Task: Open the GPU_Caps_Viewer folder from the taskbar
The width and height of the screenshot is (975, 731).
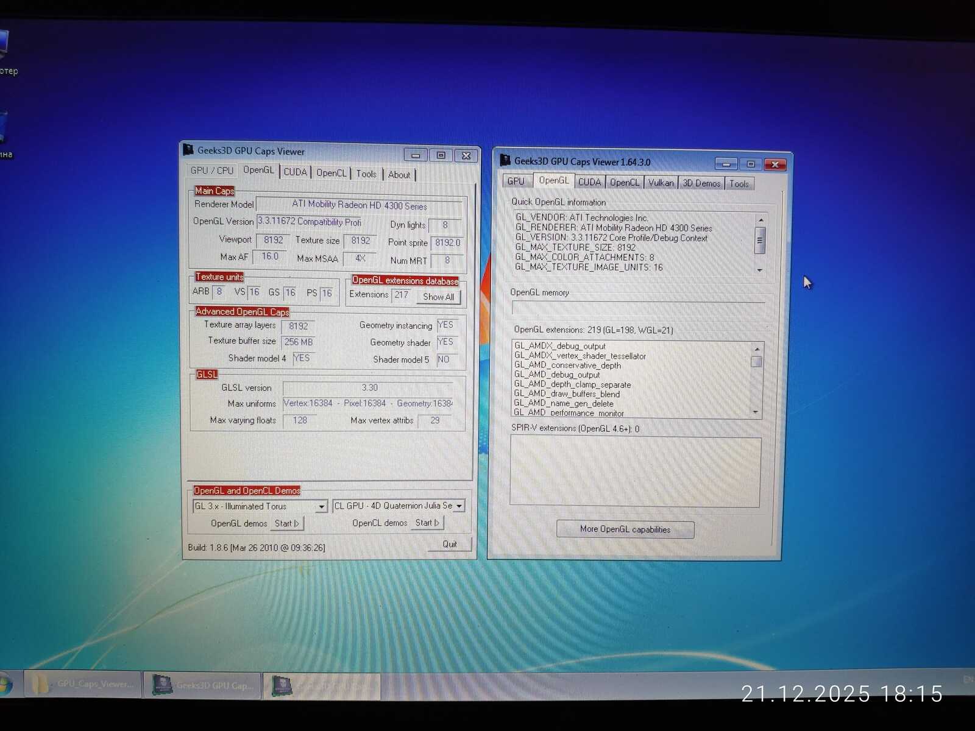Action: pyautogui.click(x=83, y=684)
